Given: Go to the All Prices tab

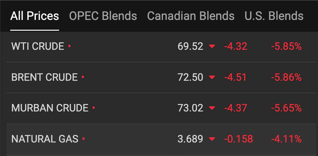Looking at the screenshot, I should [35, 16].
